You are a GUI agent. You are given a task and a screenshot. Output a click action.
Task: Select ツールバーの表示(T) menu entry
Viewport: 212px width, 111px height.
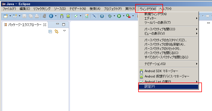tap(168, 23)
